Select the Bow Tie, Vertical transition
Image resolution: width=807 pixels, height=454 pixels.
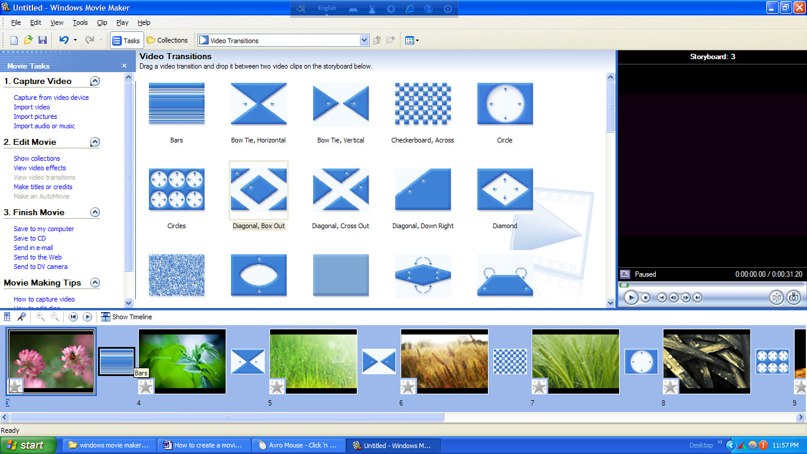[341, 104]
